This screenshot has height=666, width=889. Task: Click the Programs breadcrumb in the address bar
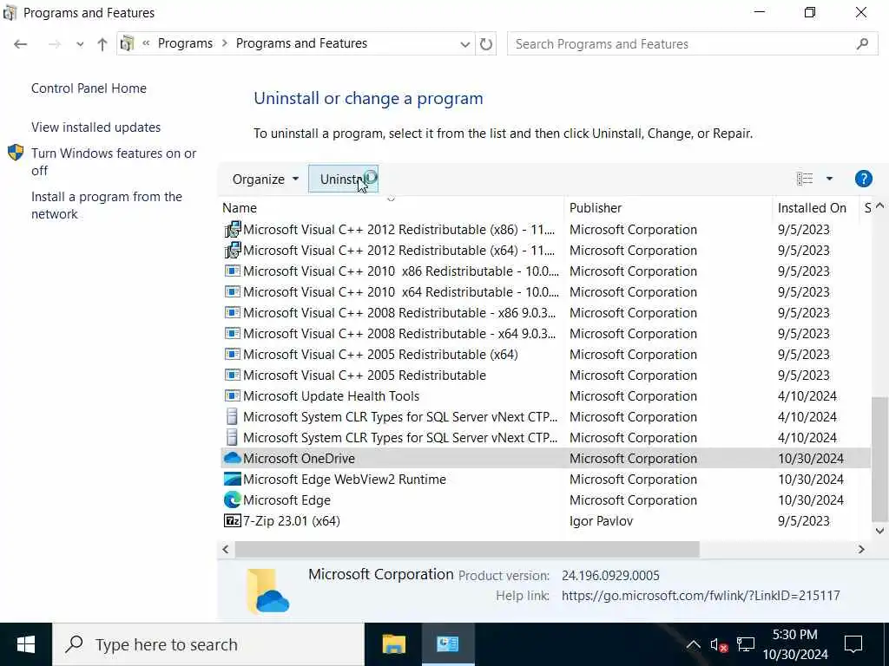tap(185, 43)
